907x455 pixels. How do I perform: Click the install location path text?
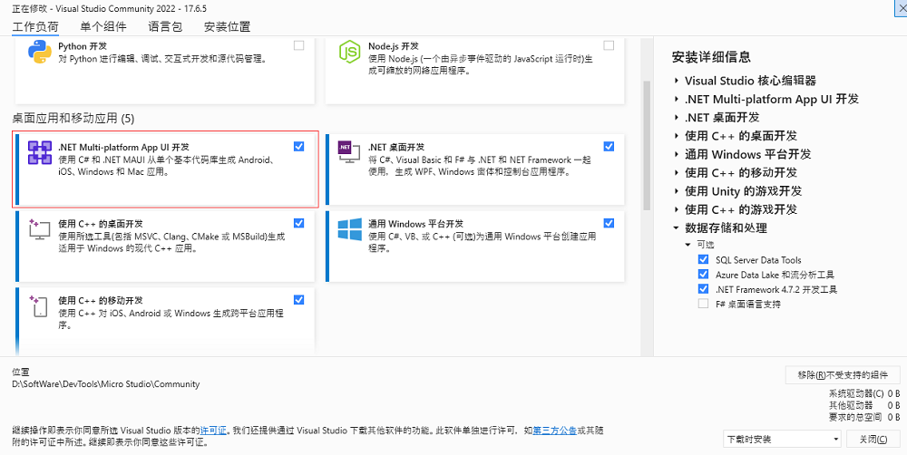click(106, 384)
